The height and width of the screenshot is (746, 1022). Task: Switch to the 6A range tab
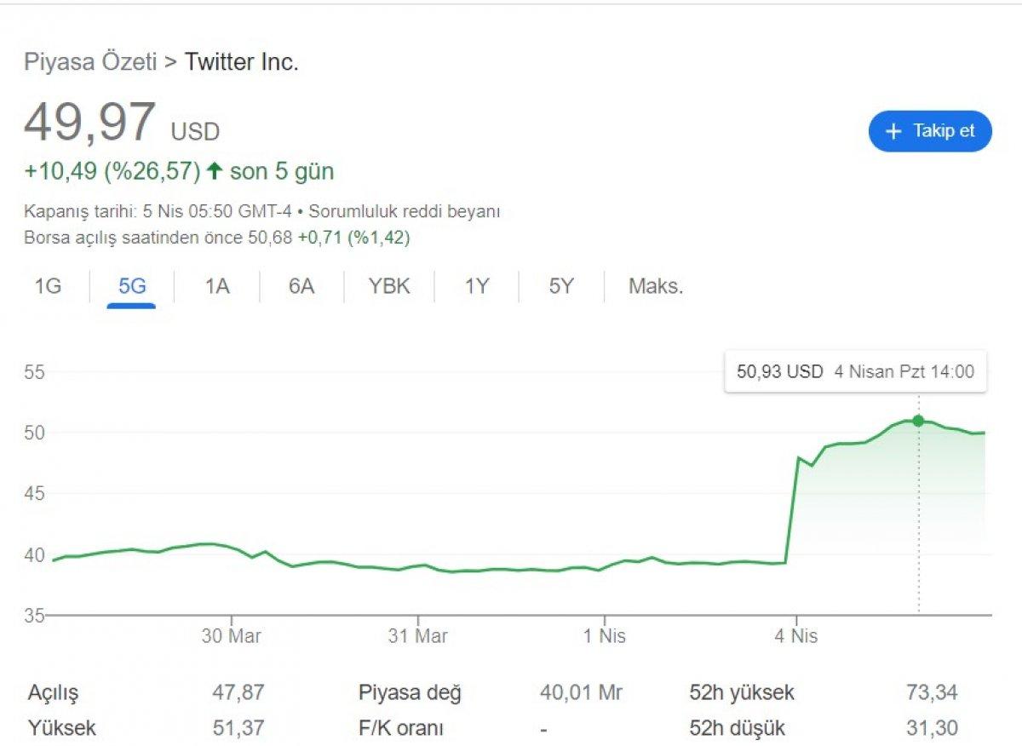[x=301, y=286]
